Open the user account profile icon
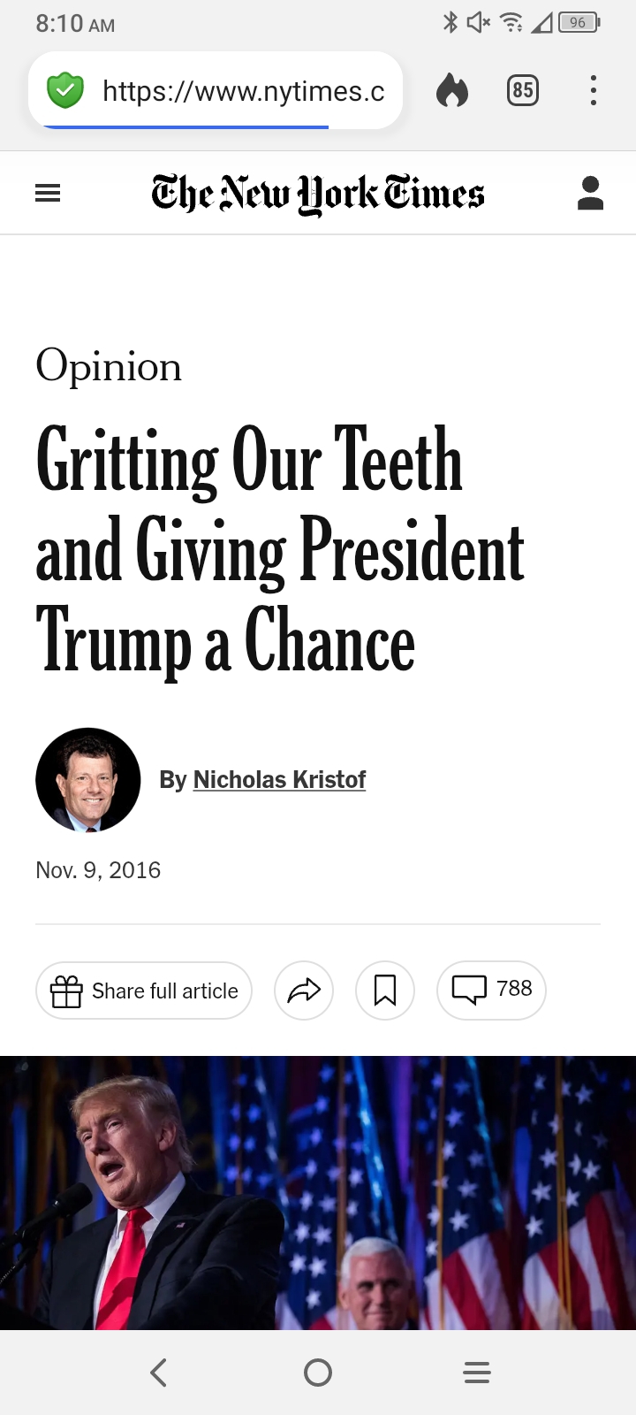636x1415 pixels. tap(590, 193)
